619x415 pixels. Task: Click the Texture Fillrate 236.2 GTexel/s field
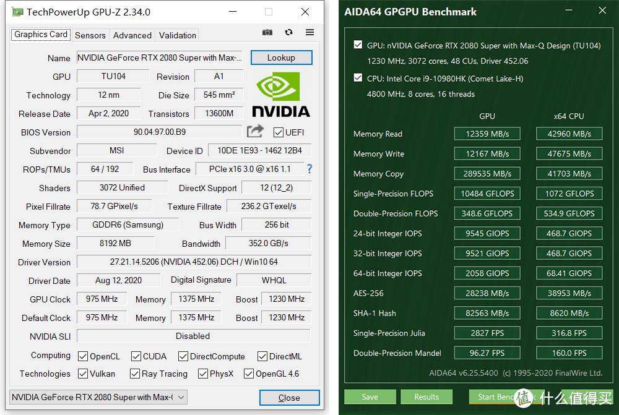click(x=269, y=206)
